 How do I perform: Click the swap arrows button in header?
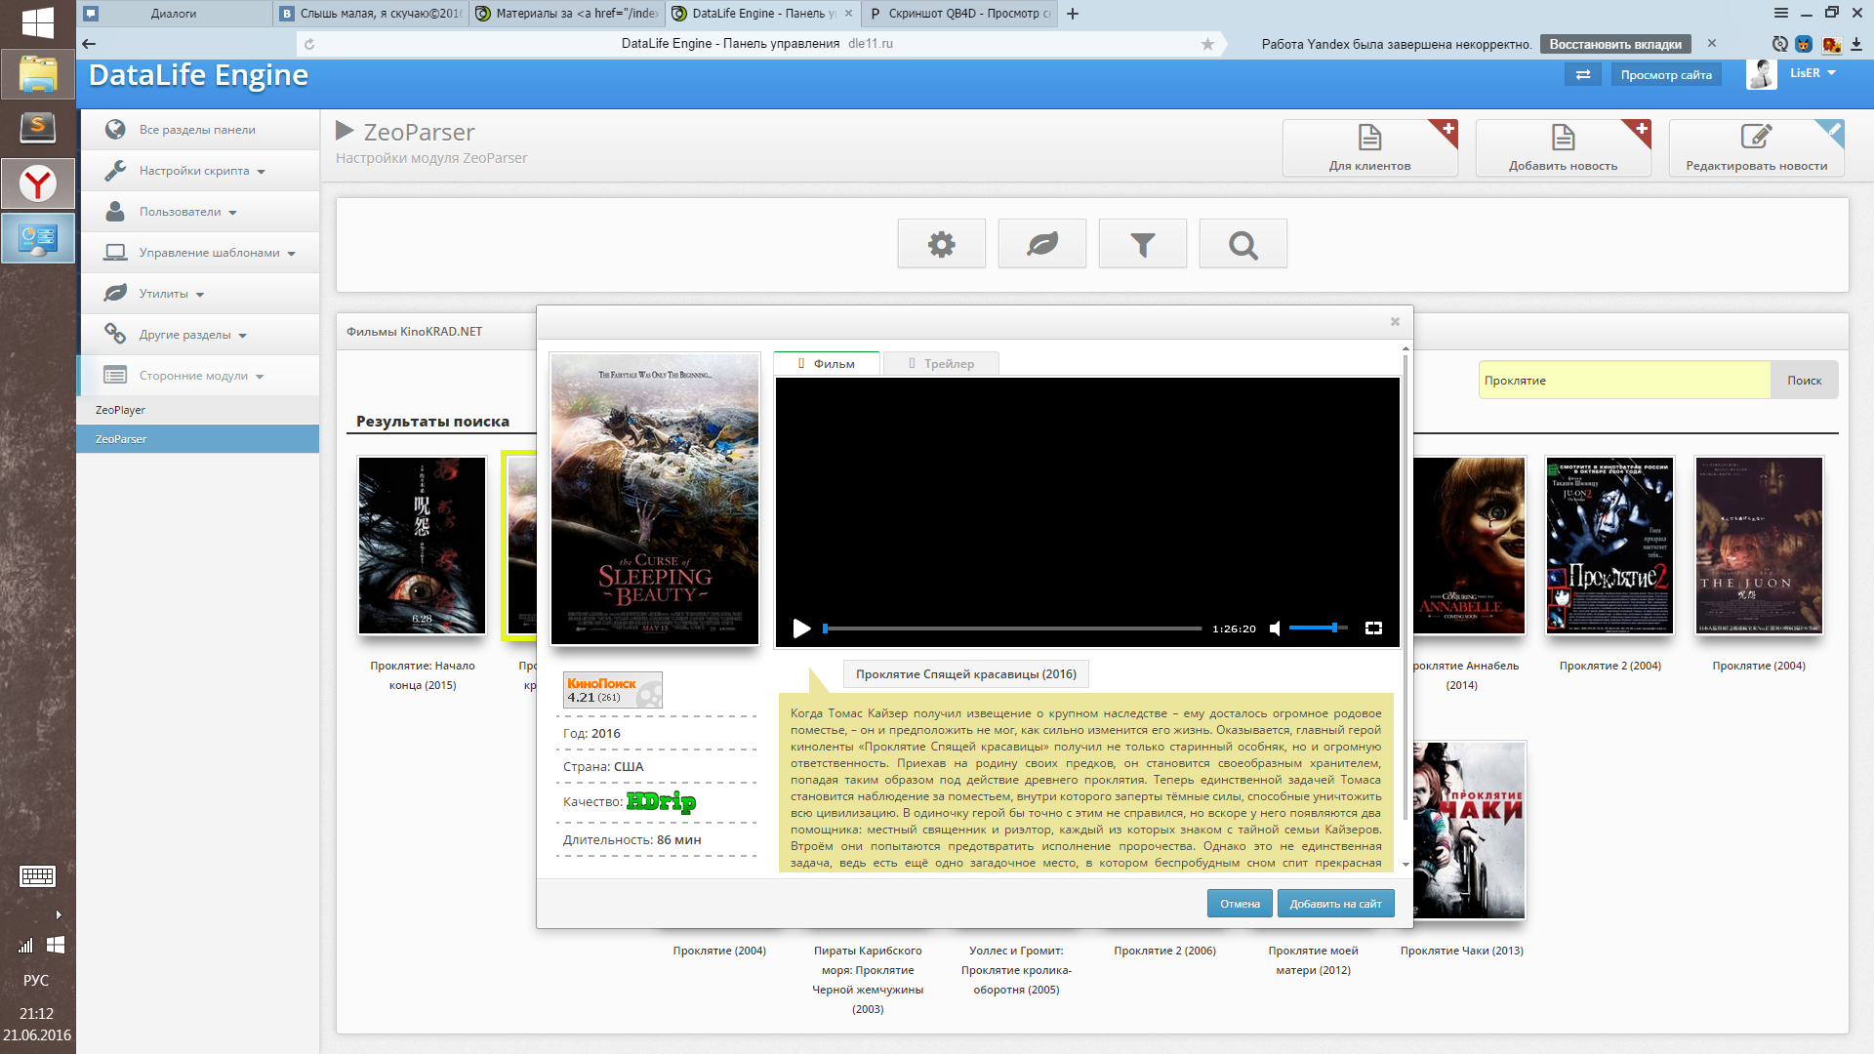pyautogui.click(x=1582, y=74)
